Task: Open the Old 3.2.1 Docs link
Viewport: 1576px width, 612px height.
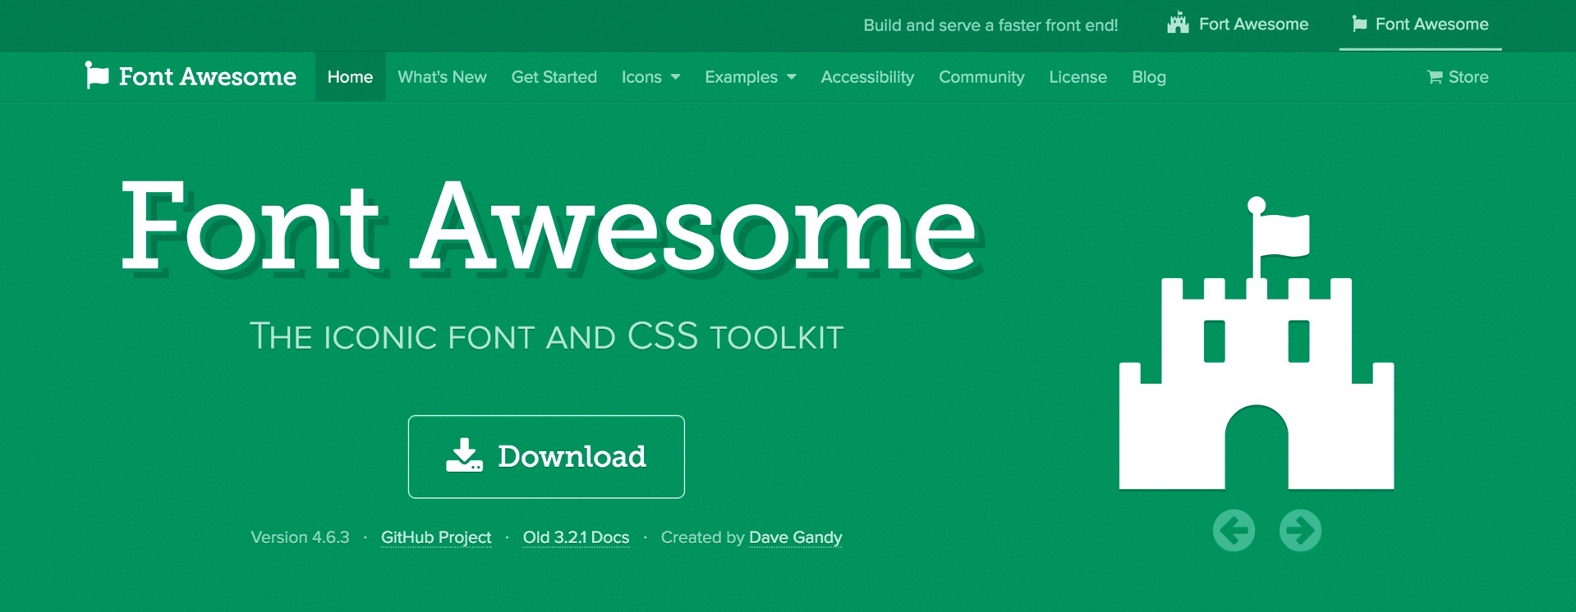Action: [x=576, y=537]
